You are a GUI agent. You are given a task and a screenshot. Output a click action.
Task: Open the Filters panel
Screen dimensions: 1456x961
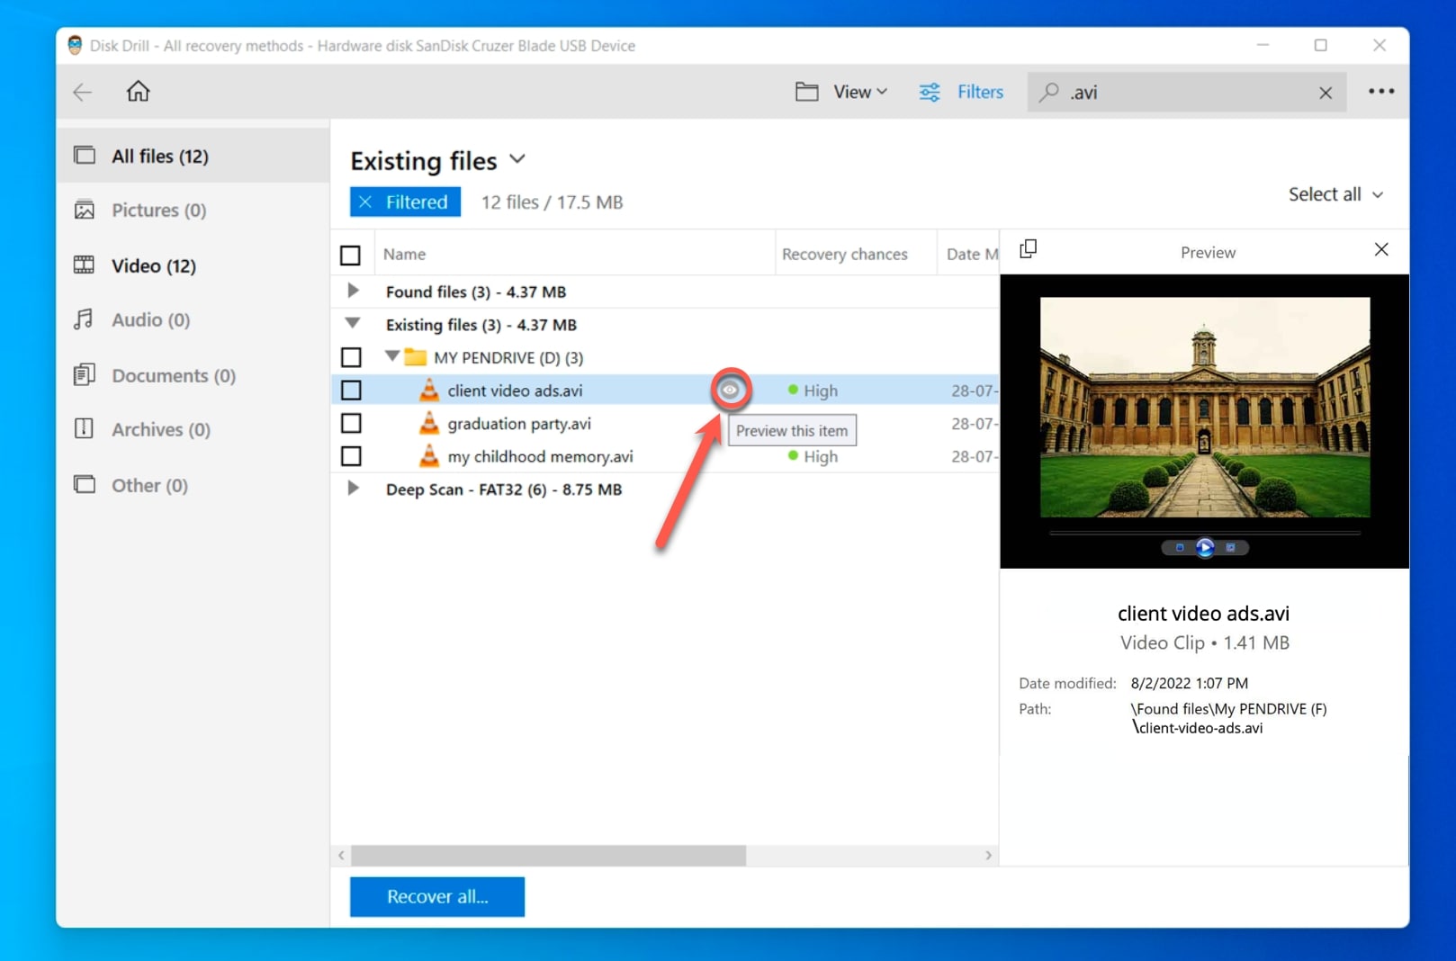tap(961, 92)
